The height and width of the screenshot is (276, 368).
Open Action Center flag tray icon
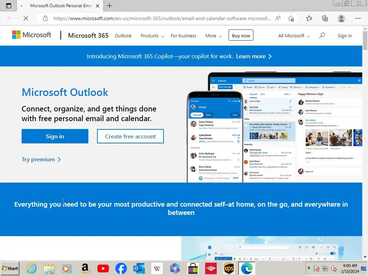pyautogui.click(x=316, y=268)
